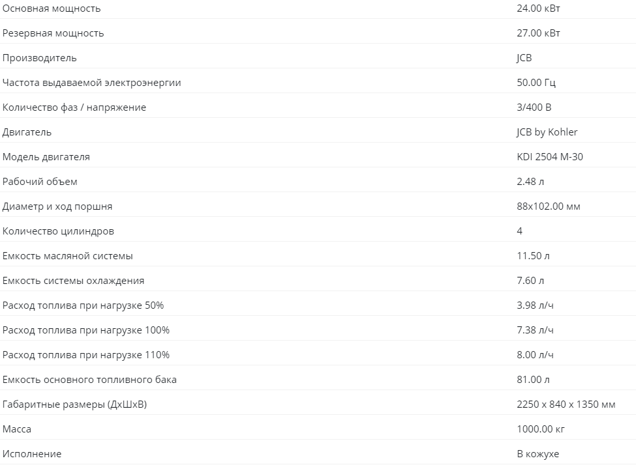Select the 81.00 л fuel tank value
This screenshot has width=636, height=467.
pos(533,380)
